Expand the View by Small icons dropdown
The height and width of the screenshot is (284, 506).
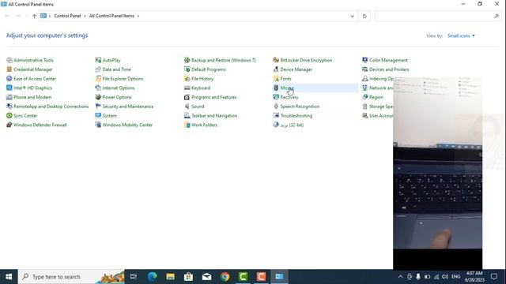tap(461, 35)
